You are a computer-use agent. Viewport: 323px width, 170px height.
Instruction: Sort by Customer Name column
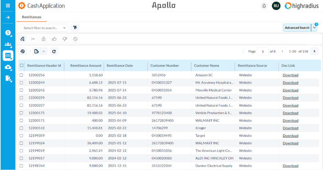pyautogui.click(x=206, y=65)
